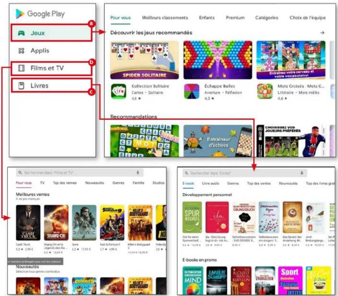Open the Films et TV sidebar entry
338x296 pixels.
coord(51,68)
